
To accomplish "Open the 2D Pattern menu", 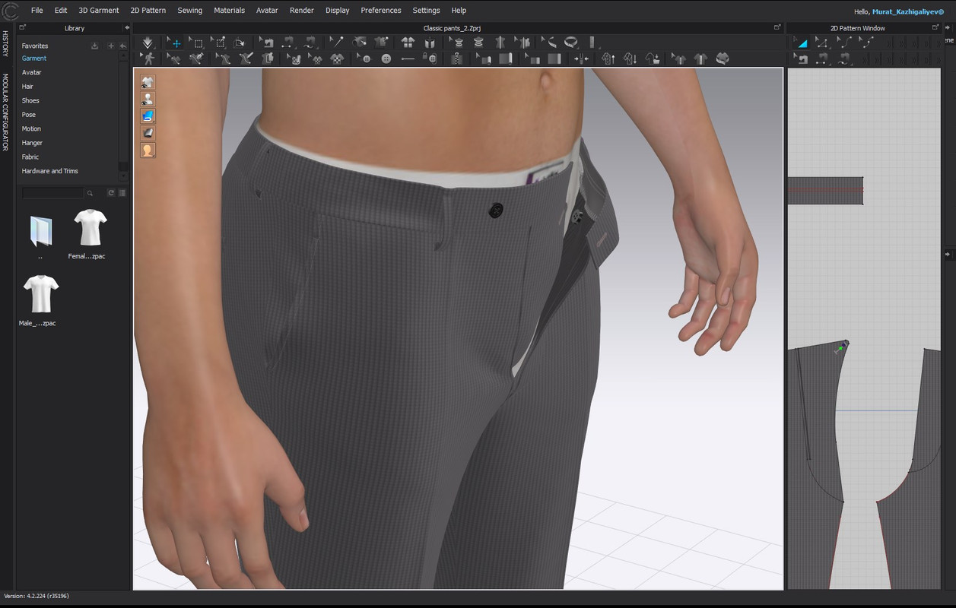I will (148, 11).
